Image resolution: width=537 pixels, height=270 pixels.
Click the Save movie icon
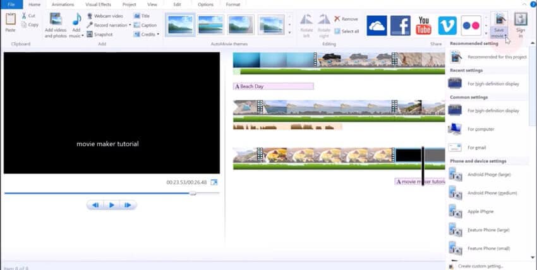coord(499,19)
